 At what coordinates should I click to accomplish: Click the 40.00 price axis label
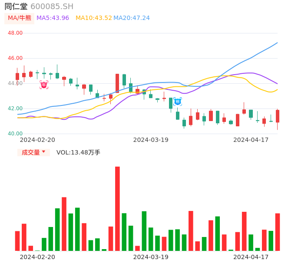click(x=15, y=134)
